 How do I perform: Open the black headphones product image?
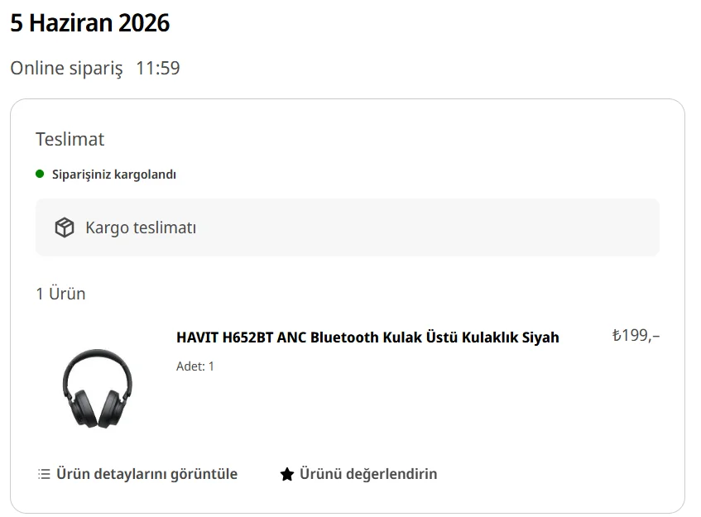[98, 388]
